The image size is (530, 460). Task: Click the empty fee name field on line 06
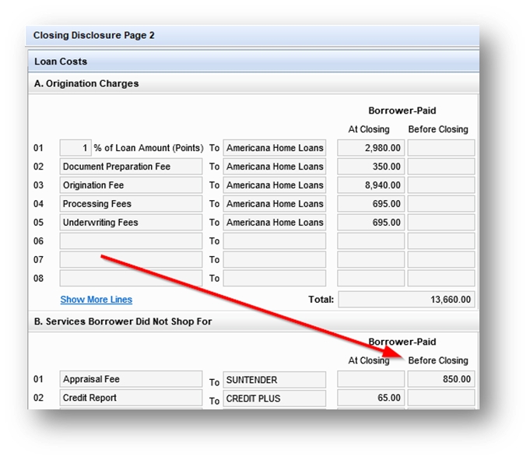[x=131, y=241]
